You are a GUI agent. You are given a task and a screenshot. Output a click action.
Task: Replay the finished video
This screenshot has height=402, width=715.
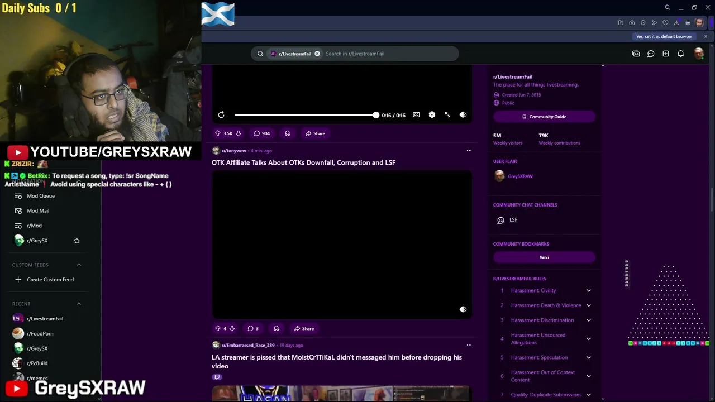[x=221, y=115]
